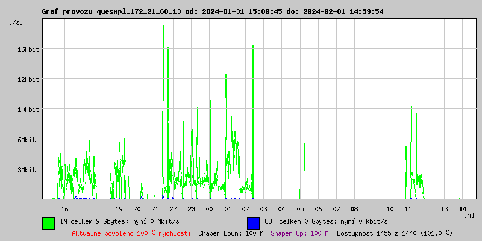The width and height of the screenshot is (482, 241).
Task: Select the 00 midnight hour marker
Action: click(210, 209)
